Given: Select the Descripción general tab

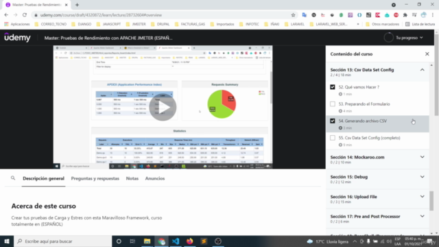Looking at the screenshot, I should [43, 178].
